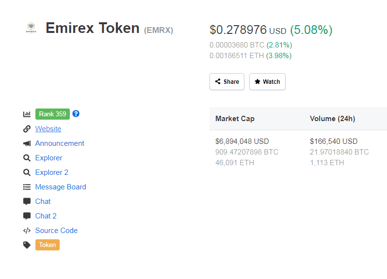Screen dimensions: 387x279
Task: Click the rank help question mark icon
Action: pyautogui.click(x=76, y=114)
